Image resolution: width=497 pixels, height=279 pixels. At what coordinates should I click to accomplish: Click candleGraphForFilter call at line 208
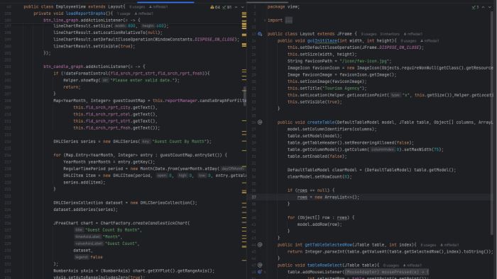coord(222,101)
